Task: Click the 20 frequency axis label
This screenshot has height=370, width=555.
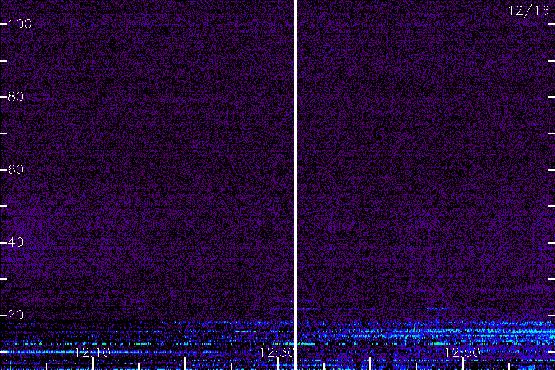Action: tap(15, 315)
